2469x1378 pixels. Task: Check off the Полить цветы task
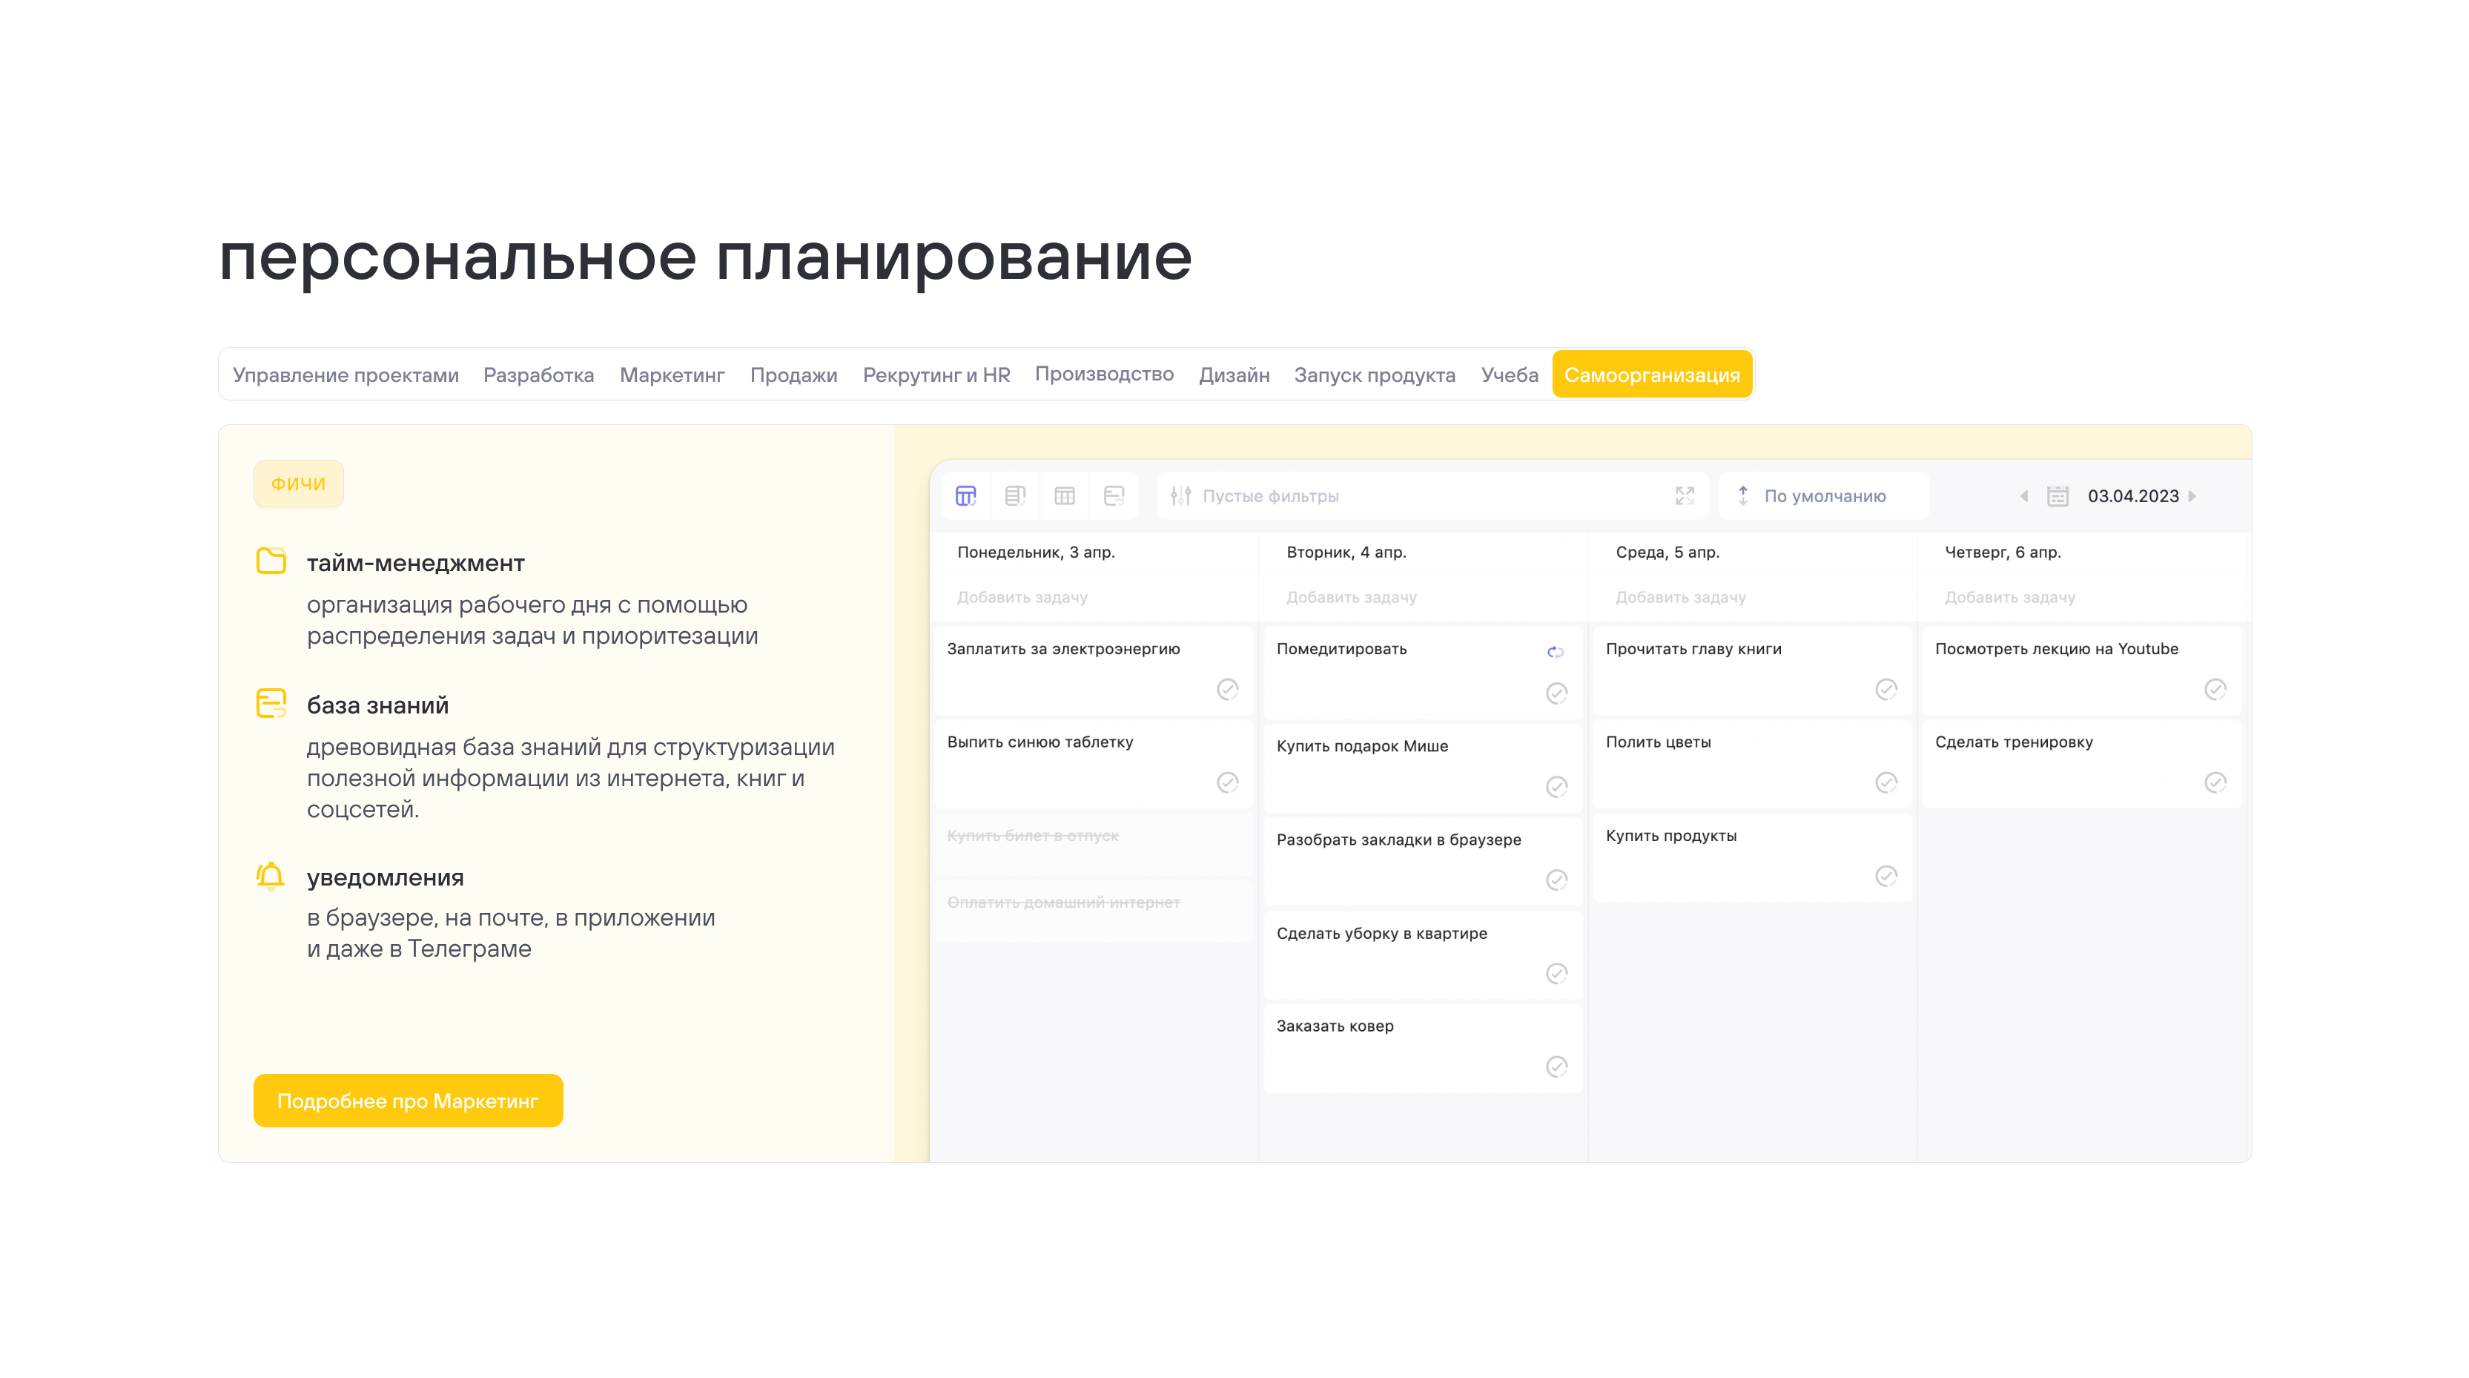[1885, 782]
